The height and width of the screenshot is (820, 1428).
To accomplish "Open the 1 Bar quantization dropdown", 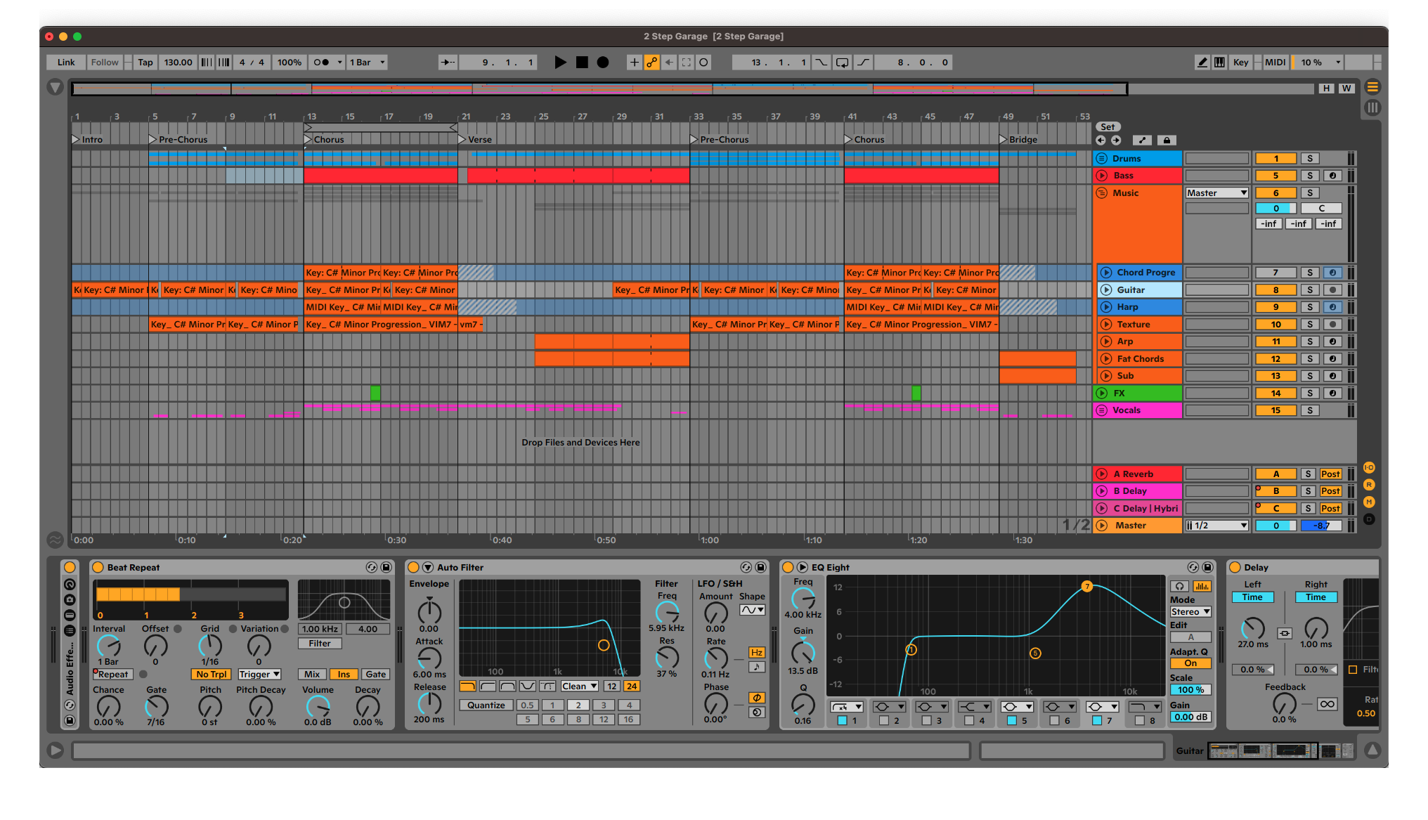I will [368, 63].
